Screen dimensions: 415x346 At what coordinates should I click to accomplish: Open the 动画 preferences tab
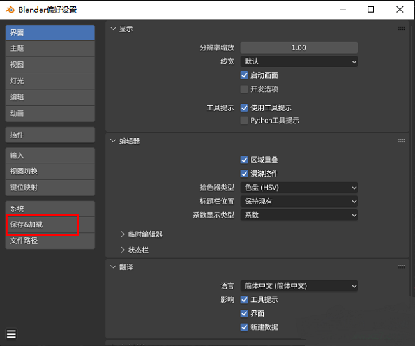coord(50,114)
